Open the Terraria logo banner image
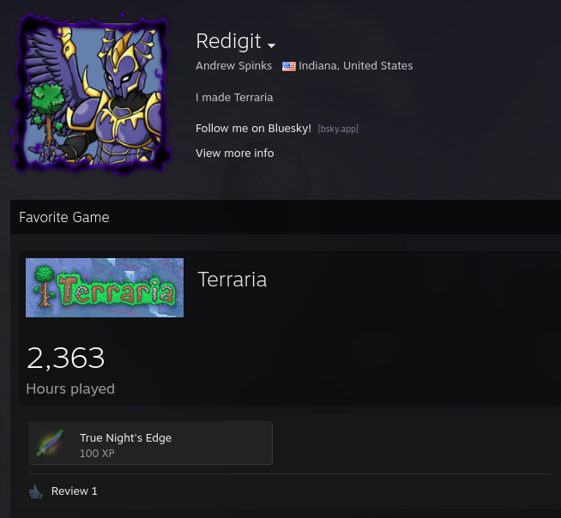This screenshot has width=561, height=518. click(105, 287)
